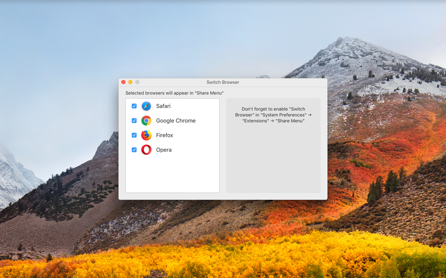Minimize the Switch Browser window
446x278 pixels.
coord(130,82)
